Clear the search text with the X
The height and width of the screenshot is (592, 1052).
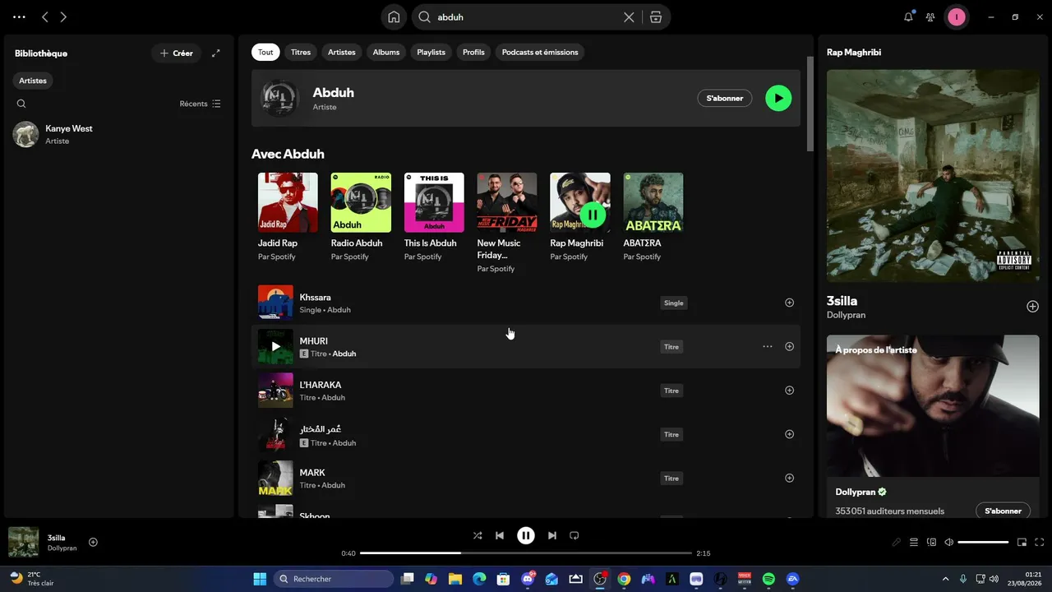pos(629,17)
